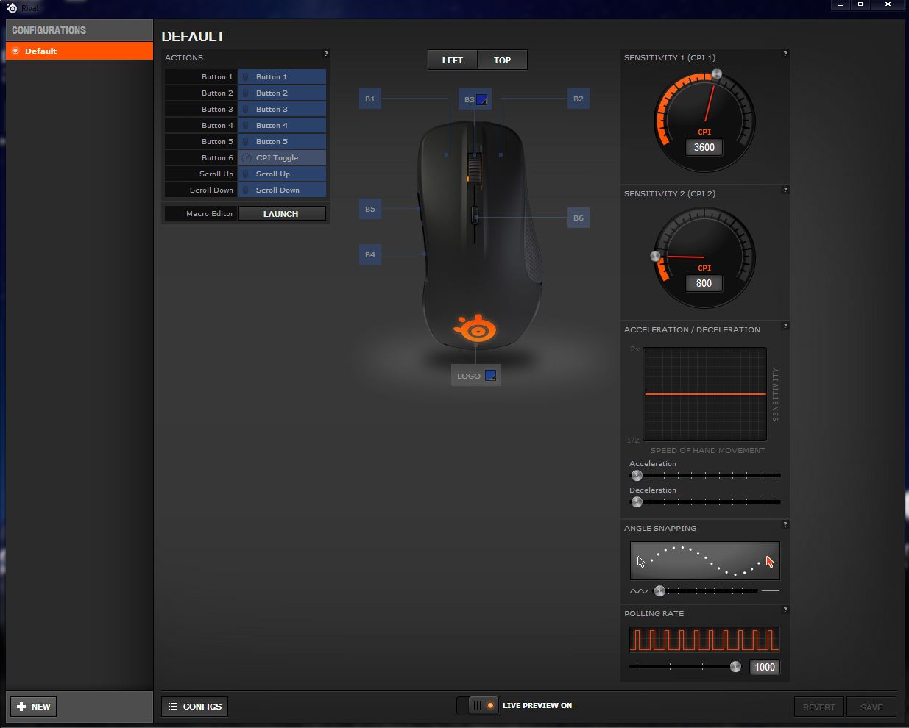Screen dimensions: 909x728
Task: Click the Angle Snapping slider handle
Action: tap(659, 590)
